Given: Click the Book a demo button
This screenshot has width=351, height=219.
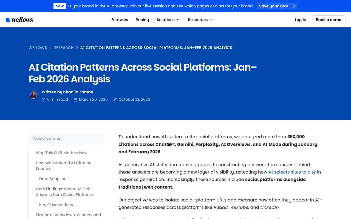Looking at the screenshot, I should (x=329, y=20).
